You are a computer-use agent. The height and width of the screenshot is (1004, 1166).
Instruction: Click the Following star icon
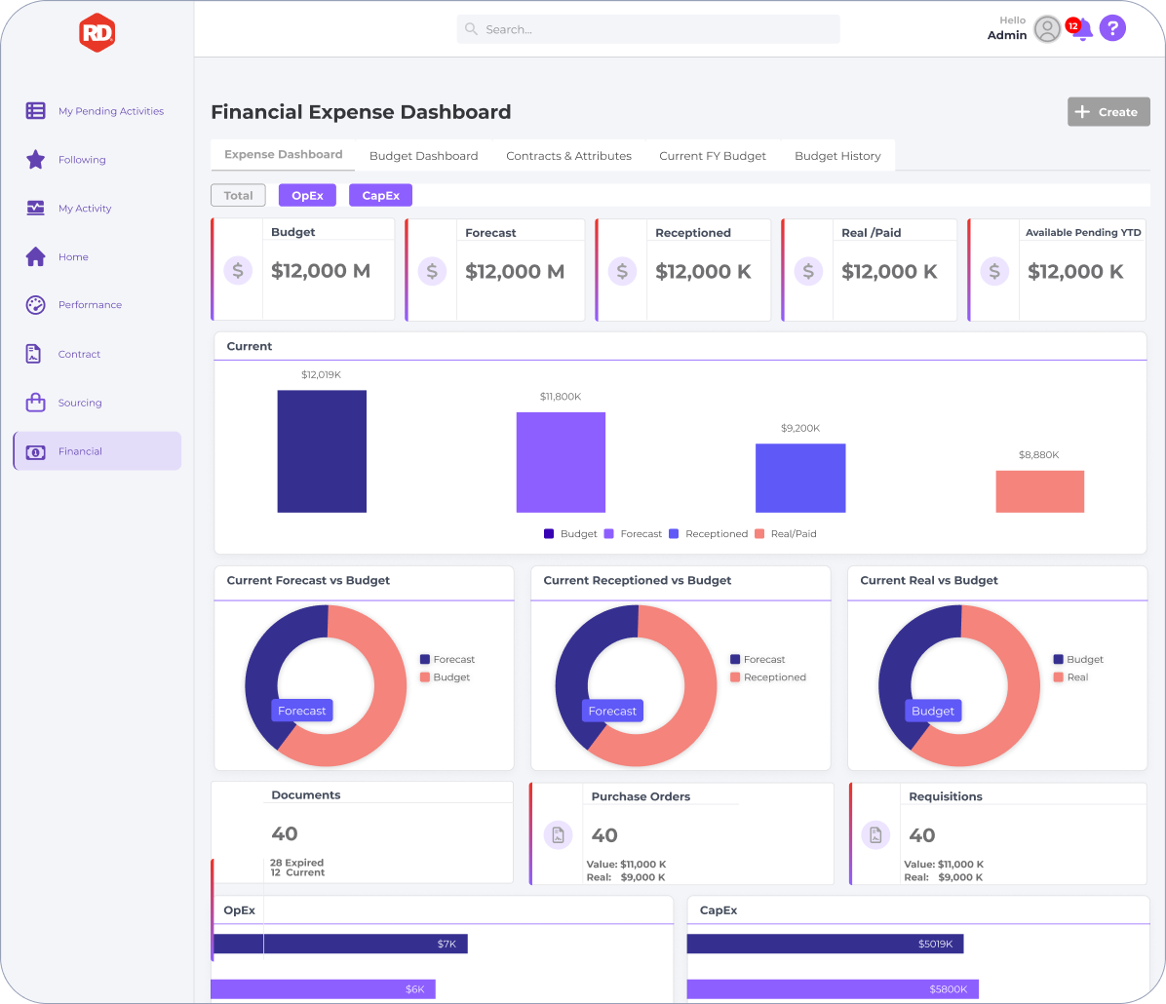coord(36,159)
